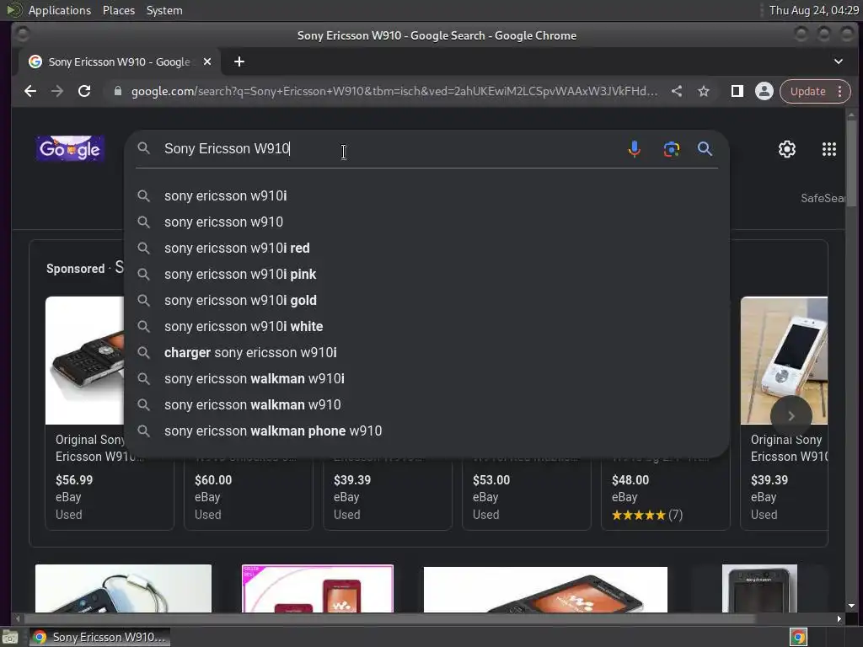The height and width of the screenshot is (647, 863).
Task: Close the Sony Ericsson W910 tab
Action: point(207,61)
